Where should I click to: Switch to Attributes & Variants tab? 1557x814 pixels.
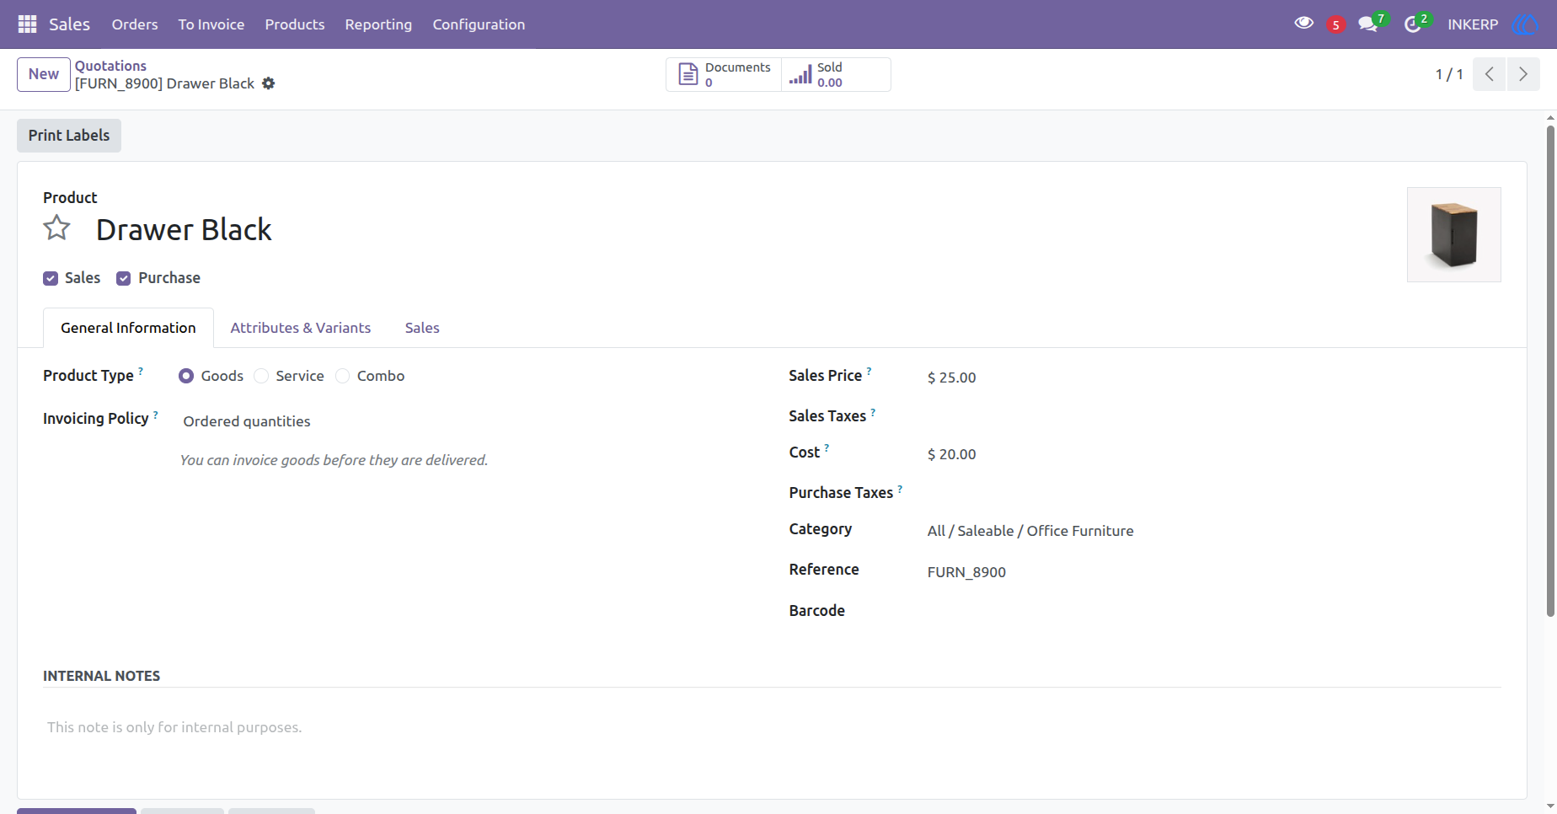pyautogui.click(x=301, y=328)
